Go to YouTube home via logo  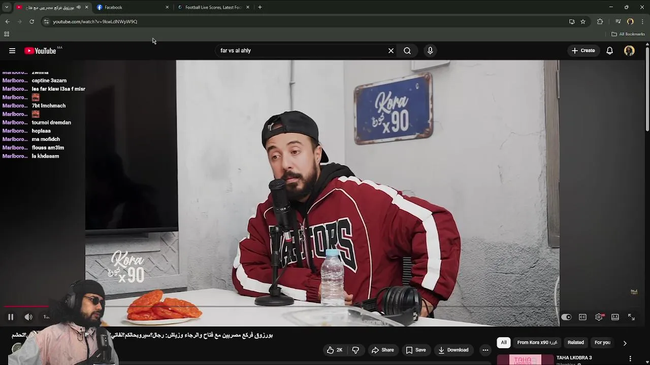coord(40,51)
